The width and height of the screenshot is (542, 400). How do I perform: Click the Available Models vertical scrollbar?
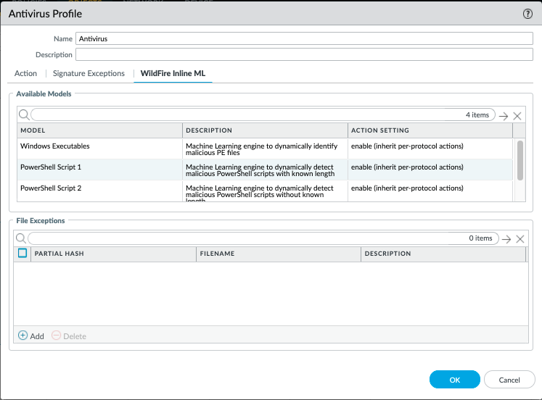coord(520,159)
